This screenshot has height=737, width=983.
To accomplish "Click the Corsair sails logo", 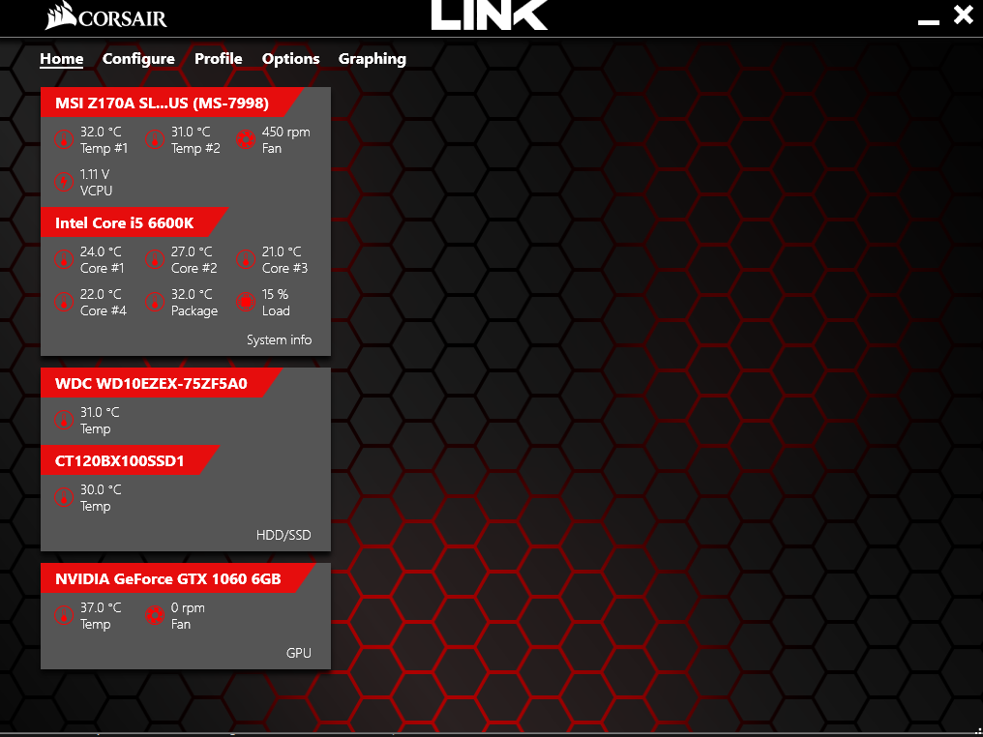I will click(x=60, y=15).
